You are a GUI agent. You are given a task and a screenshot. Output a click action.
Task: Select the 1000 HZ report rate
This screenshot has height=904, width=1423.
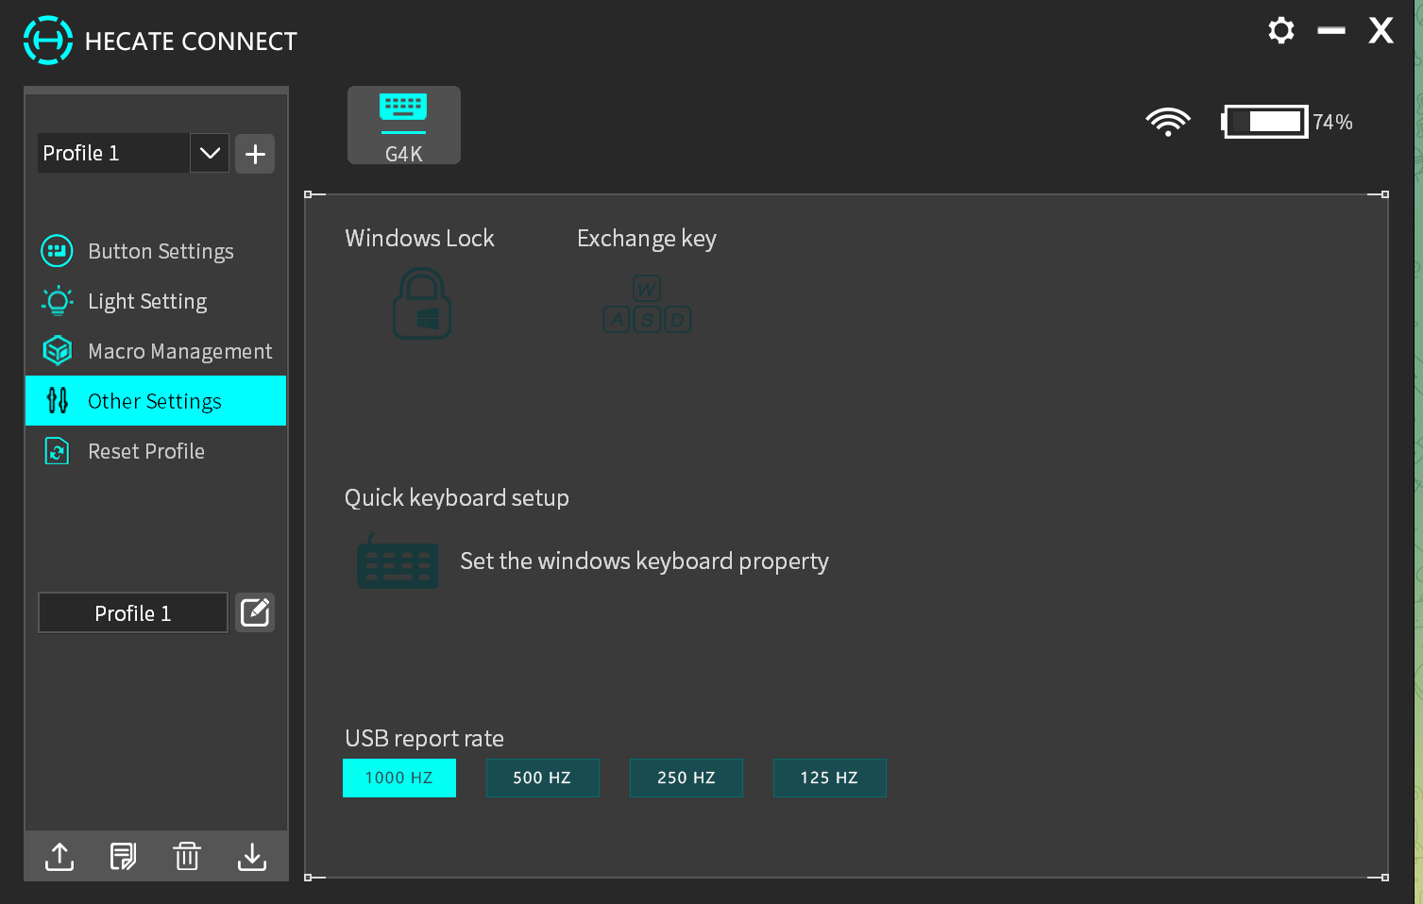click(398, 778)
